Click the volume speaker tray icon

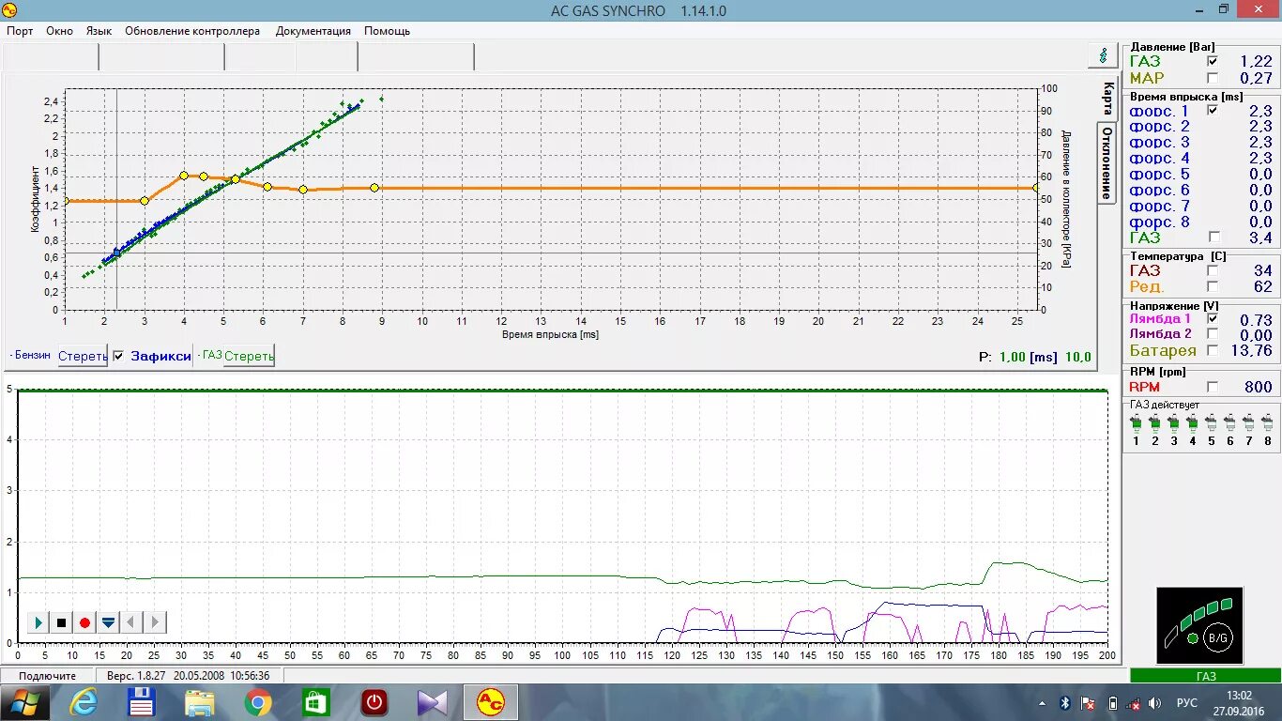click(1154, 702)
